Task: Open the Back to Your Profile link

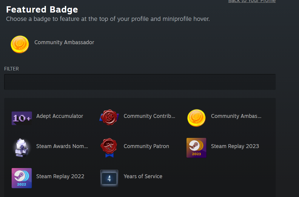Action: [252, 1]
